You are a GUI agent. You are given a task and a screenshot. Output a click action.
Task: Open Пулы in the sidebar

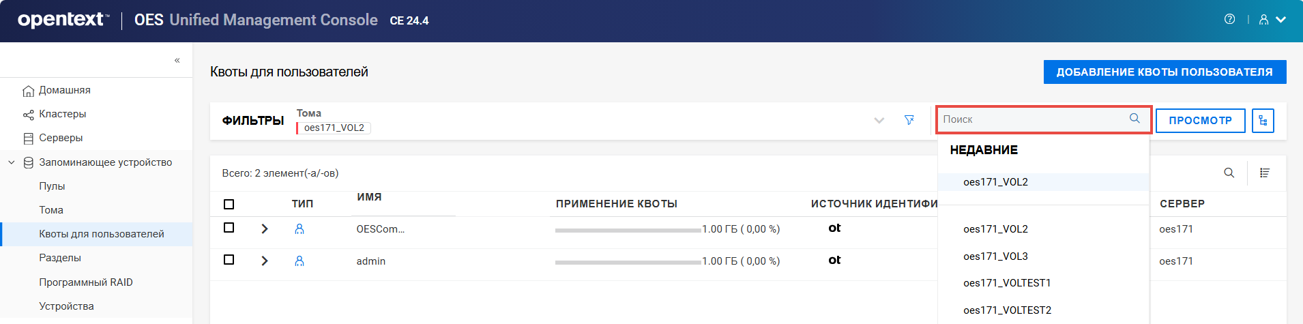click(x=52, y=186)
